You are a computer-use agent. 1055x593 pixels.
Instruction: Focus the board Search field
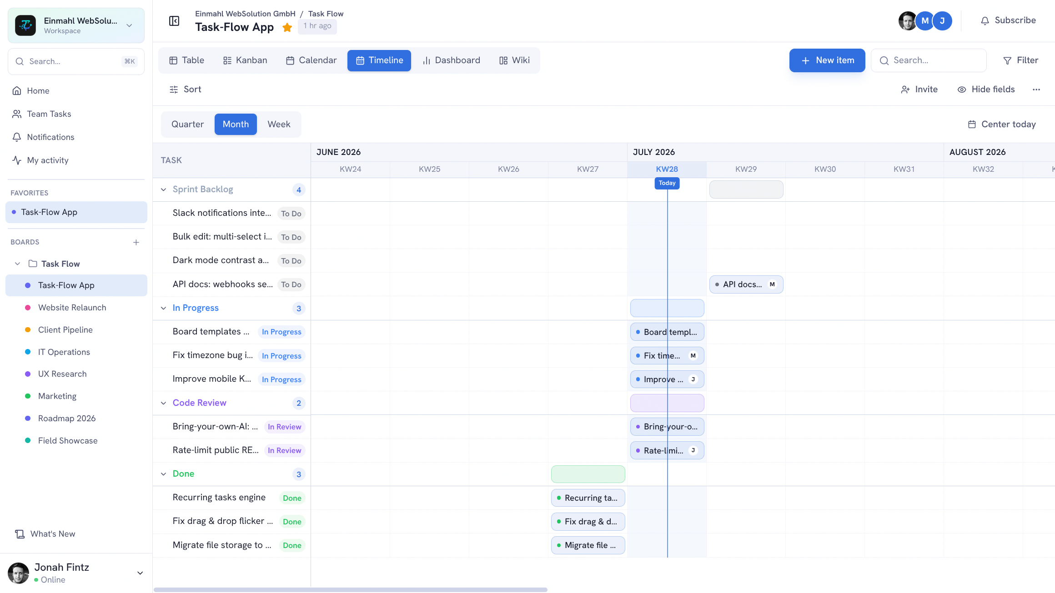tap(929, 60)
